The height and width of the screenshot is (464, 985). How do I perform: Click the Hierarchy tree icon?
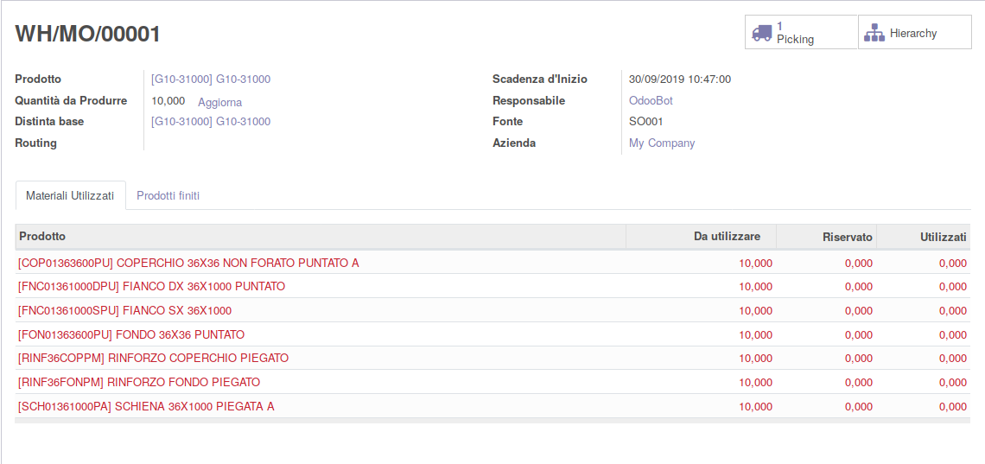[x=874, y=34]
